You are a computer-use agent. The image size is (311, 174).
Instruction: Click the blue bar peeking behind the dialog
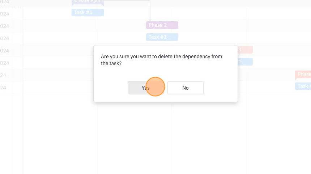[x=245, y=62]
